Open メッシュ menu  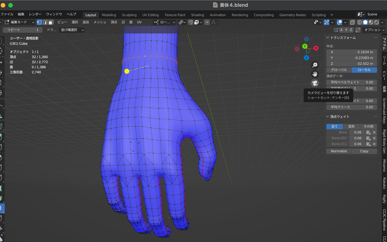pos(100,22)
